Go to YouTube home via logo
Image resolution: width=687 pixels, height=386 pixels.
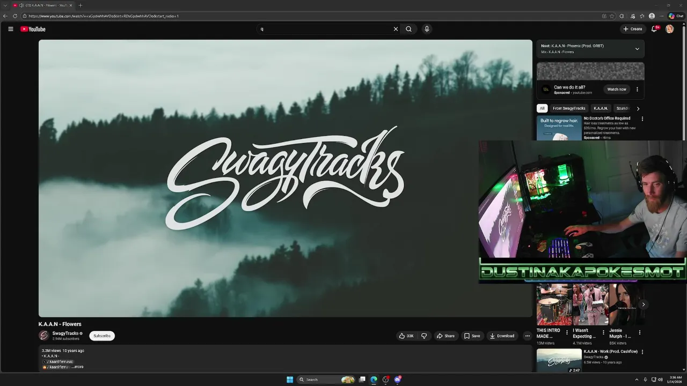(x=33, y=29)
